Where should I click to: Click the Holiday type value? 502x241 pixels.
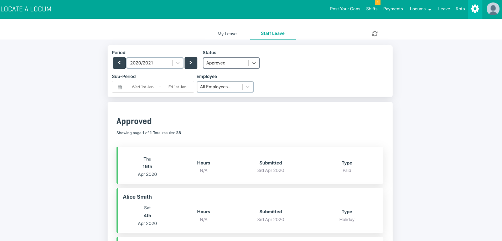tap(347, 220)
